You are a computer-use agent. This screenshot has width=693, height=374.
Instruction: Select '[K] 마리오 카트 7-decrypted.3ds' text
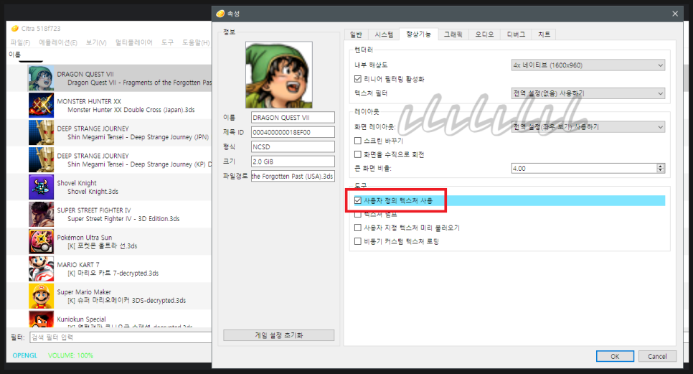click(x=113, y=274)
